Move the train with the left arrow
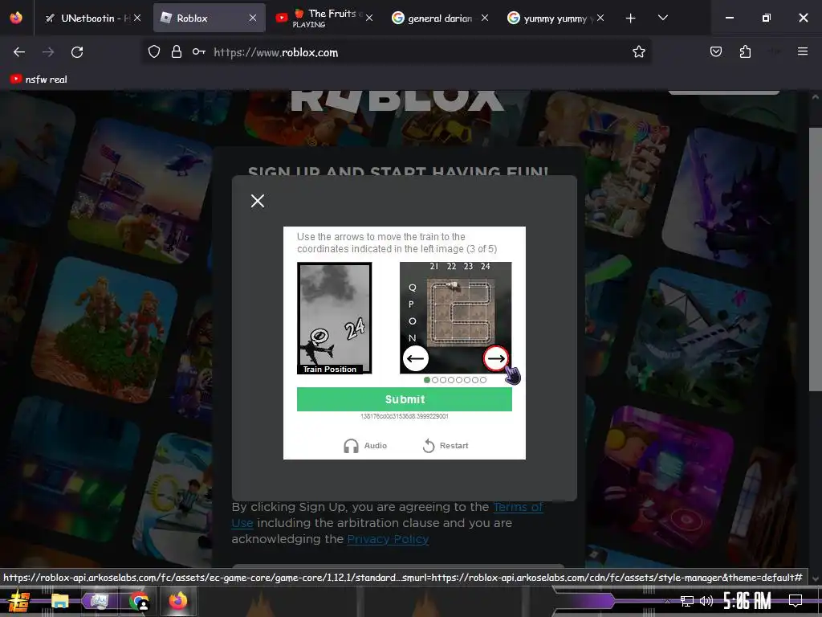This screenshot has height=617, width=822. click(x=416, y=359)
